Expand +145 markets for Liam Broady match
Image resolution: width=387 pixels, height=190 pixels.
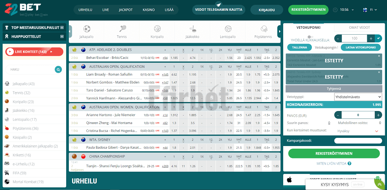pyautogui.click(x=165, y=75)
